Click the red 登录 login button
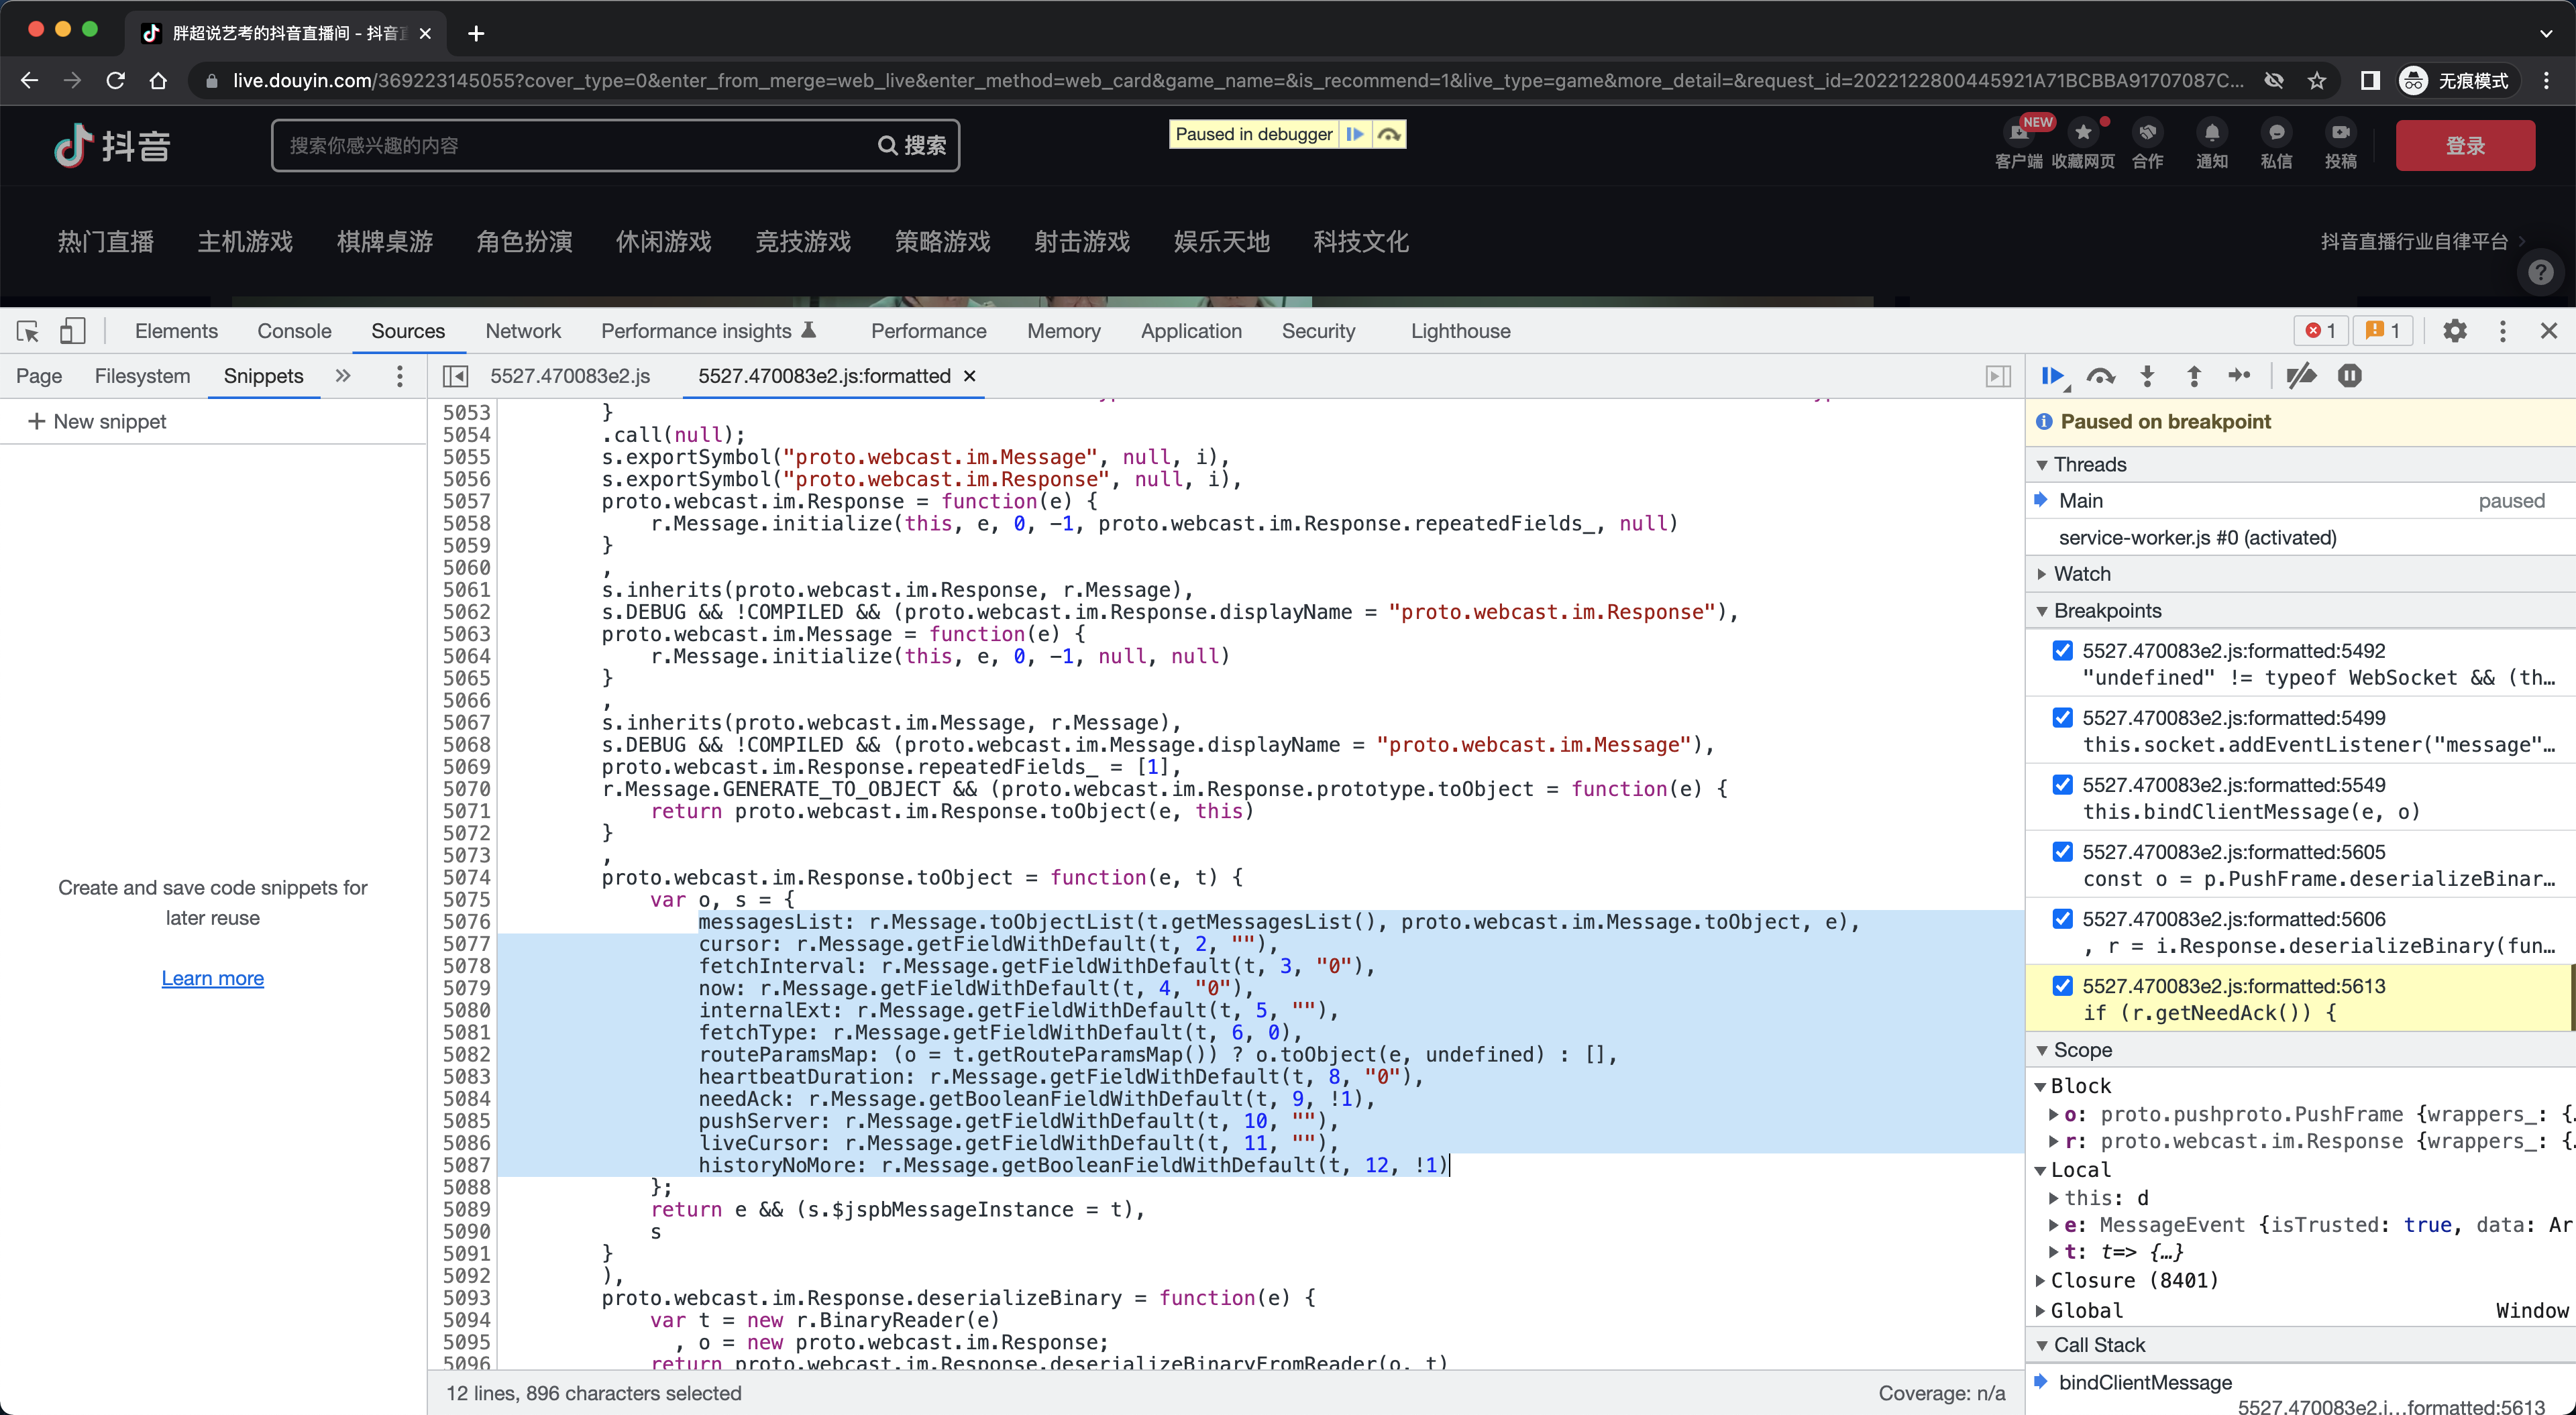Viewport: 2576px width, 1415px height. (2465, 146)
